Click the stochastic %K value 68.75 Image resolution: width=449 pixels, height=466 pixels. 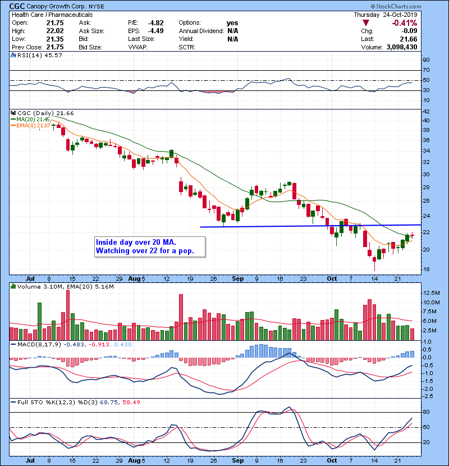click(108, 402)
